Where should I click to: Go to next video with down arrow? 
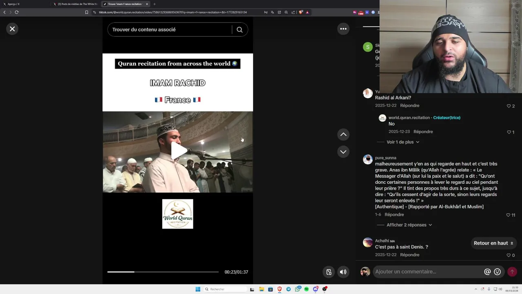pos(343,152)
